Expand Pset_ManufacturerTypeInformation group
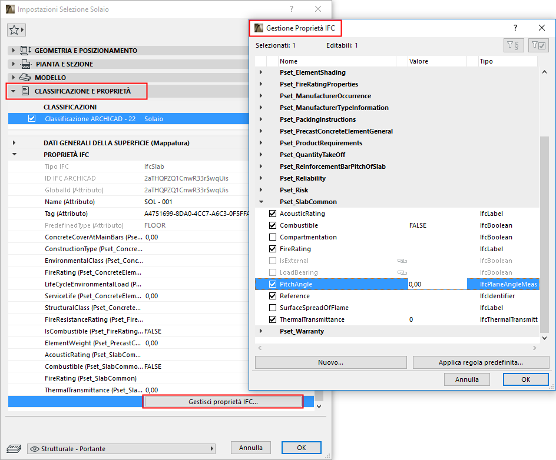The image size is (556, 460). click(262, 108)
